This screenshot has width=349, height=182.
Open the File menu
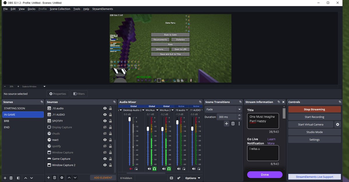pyautogui.click(x=5, y=9)
